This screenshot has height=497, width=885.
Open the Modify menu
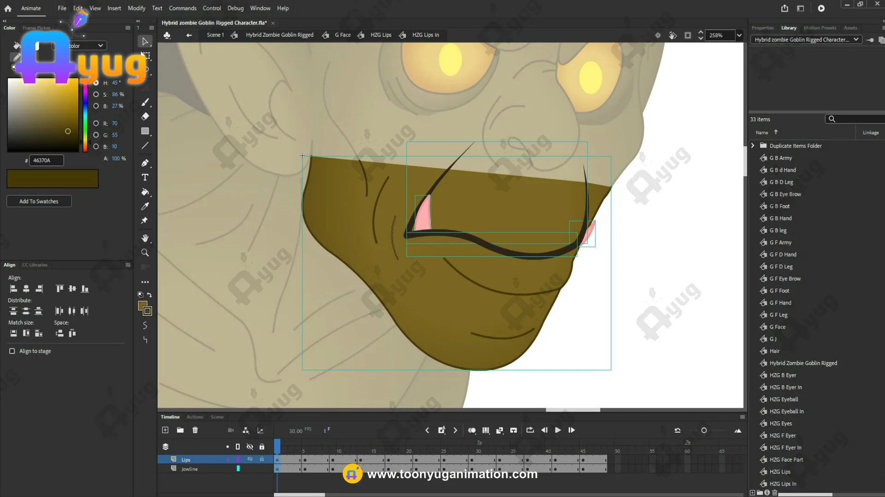tap(136, 8)
